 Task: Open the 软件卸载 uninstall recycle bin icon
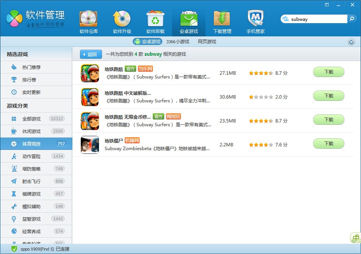point(155,19)
